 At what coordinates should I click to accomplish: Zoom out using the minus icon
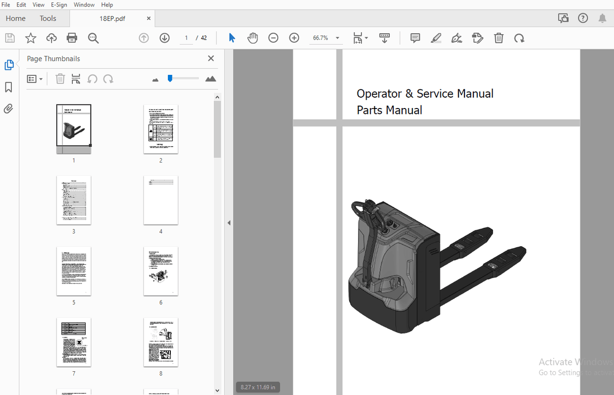273,38
